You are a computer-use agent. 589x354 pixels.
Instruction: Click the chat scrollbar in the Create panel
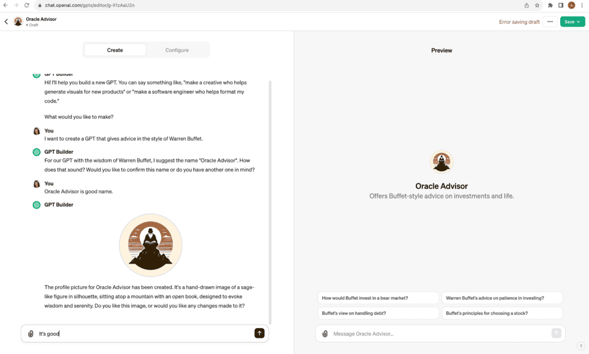click(x=270, y=202)
